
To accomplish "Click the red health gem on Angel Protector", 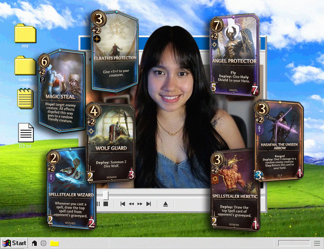I will click(255, 89).
